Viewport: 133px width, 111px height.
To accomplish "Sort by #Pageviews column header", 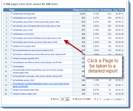I will pyautogui.click(x=79, y=10).
